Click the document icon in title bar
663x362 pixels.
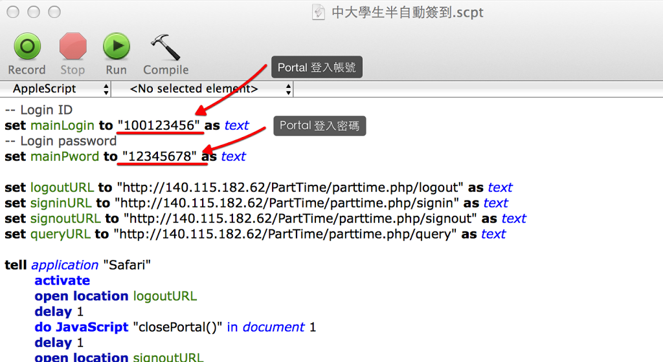point(318,12)
